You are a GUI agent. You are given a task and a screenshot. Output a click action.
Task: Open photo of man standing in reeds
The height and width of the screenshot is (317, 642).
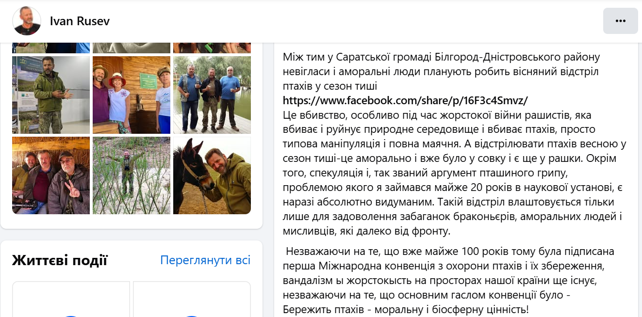(132, 175)
